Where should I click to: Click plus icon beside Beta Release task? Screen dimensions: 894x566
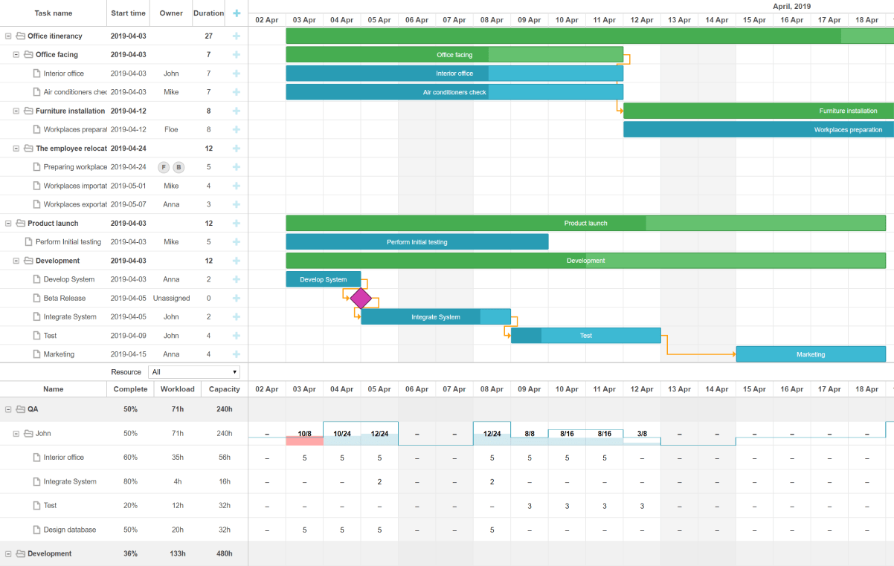237,298
